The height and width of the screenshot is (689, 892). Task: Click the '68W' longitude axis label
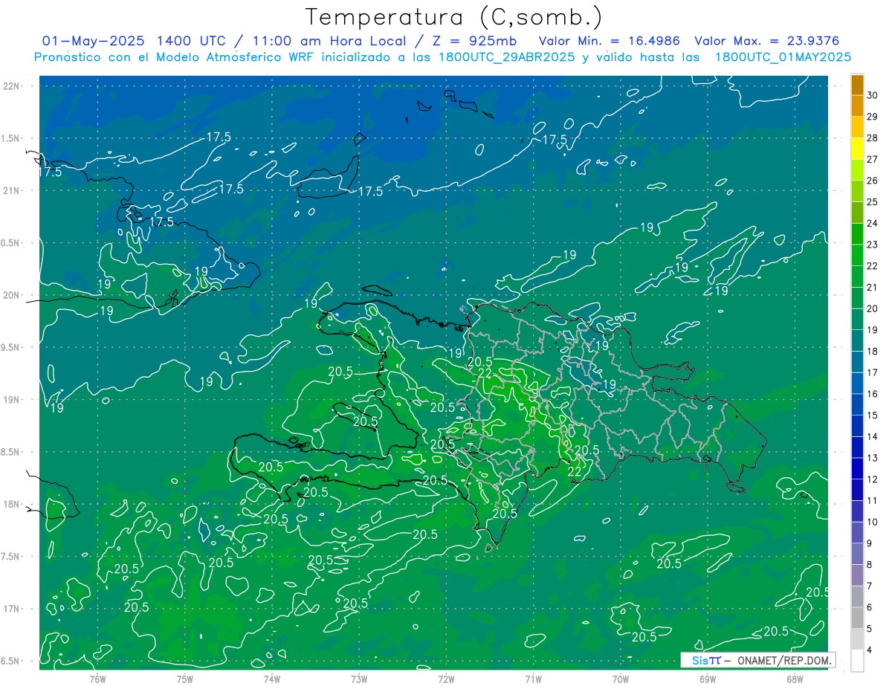pyautogui.click(x=795, y=679)
